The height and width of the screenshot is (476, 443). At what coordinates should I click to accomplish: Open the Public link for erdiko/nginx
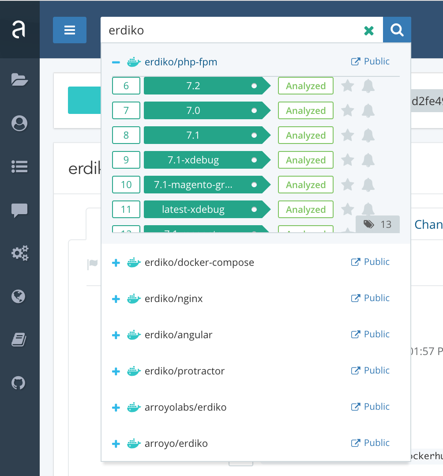[370, 298]
